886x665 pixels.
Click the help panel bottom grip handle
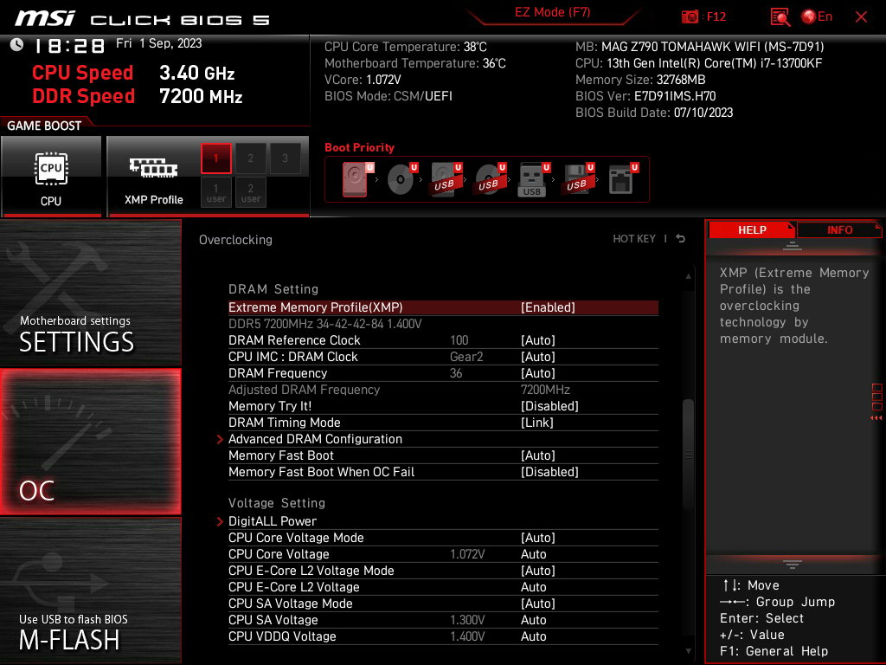(793, 565)
